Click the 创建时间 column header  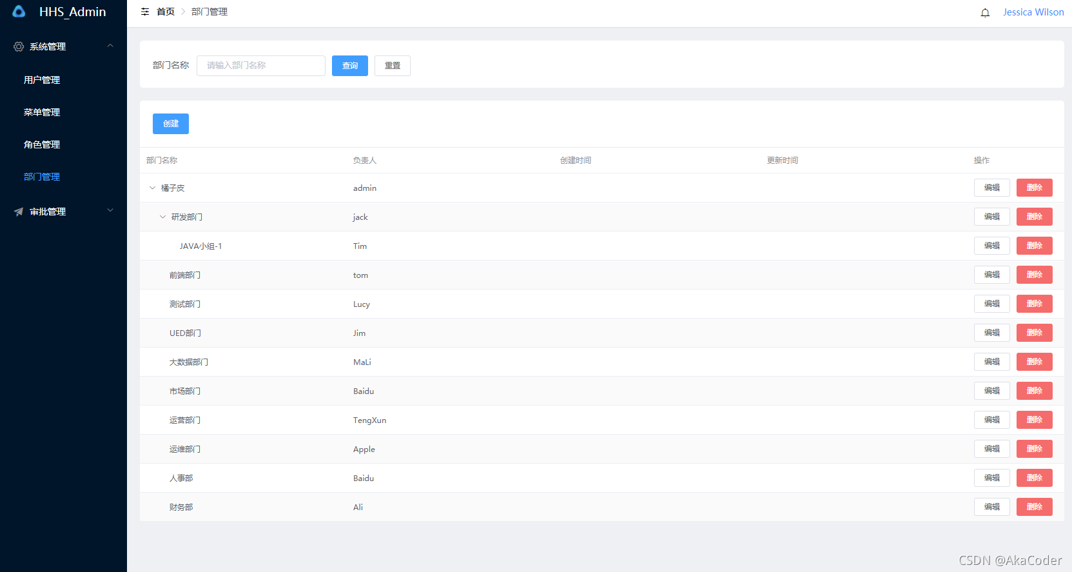coord(576,161)
